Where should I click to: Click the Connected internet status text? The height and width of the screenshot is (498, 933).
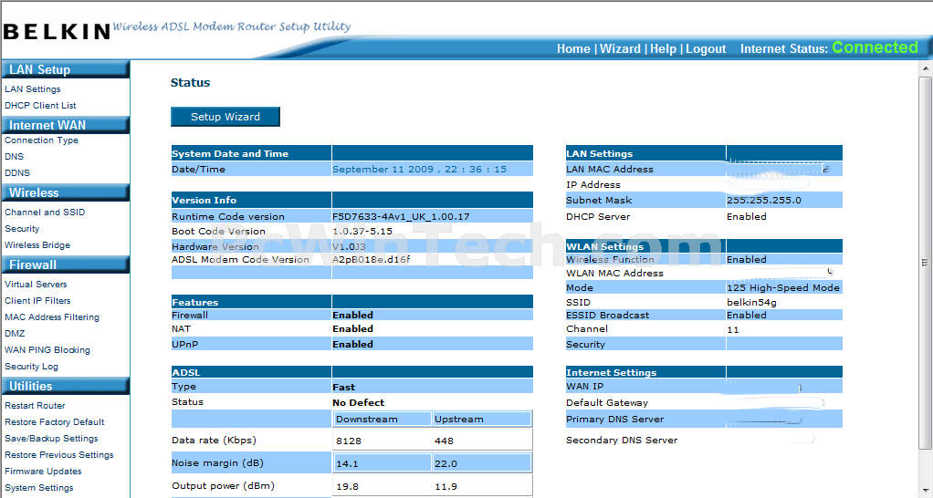click(x=875, y=47)
